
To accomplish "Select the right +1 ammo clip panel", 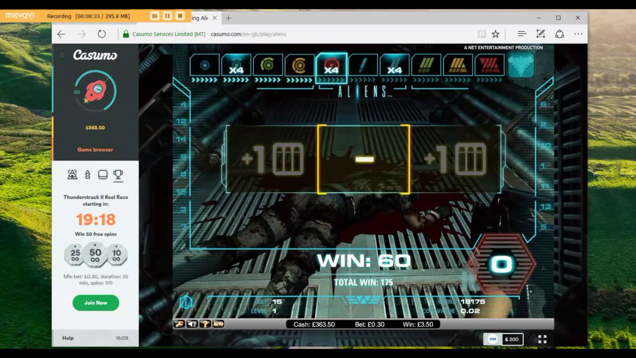I will point(456,159).
